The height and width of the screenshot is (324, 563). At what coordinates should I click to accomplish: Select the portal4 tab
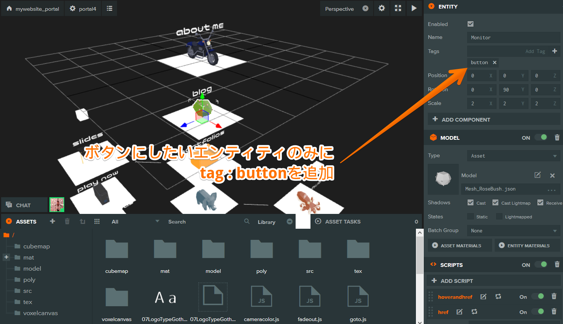82,8
